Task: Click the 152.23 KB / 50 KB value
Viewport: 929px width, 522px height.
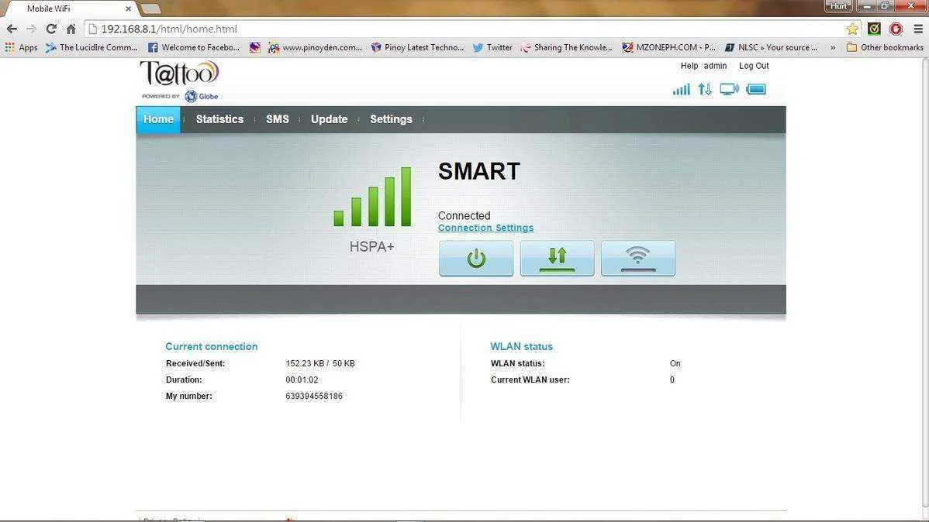Action: pyautogui.click(x=320, y=363)
